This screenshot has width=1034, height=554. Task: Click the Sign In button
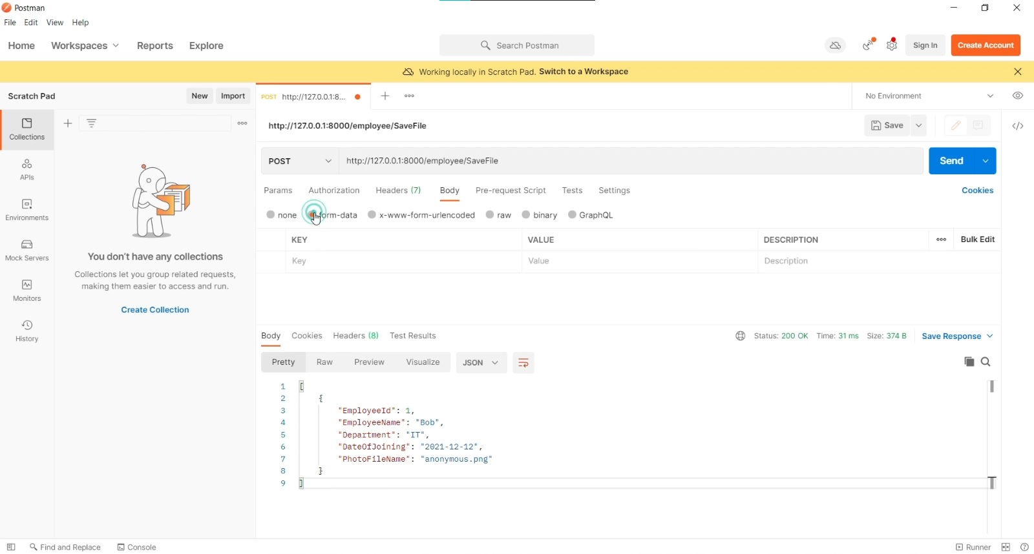pyautogui.click(x=925, y=45)
